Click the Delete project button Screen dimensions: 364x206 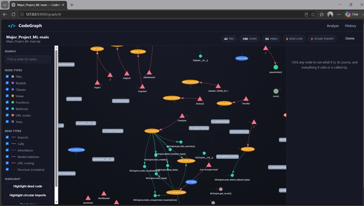tap(350, 38)
